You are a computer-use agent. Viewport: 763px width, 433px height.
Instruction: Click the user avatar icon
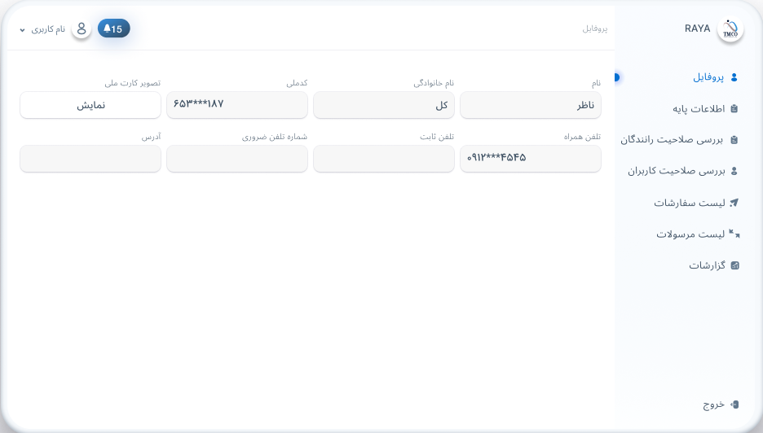point(81,29)
